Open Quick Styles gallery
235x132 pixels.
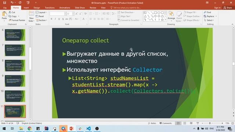point(179,16)
